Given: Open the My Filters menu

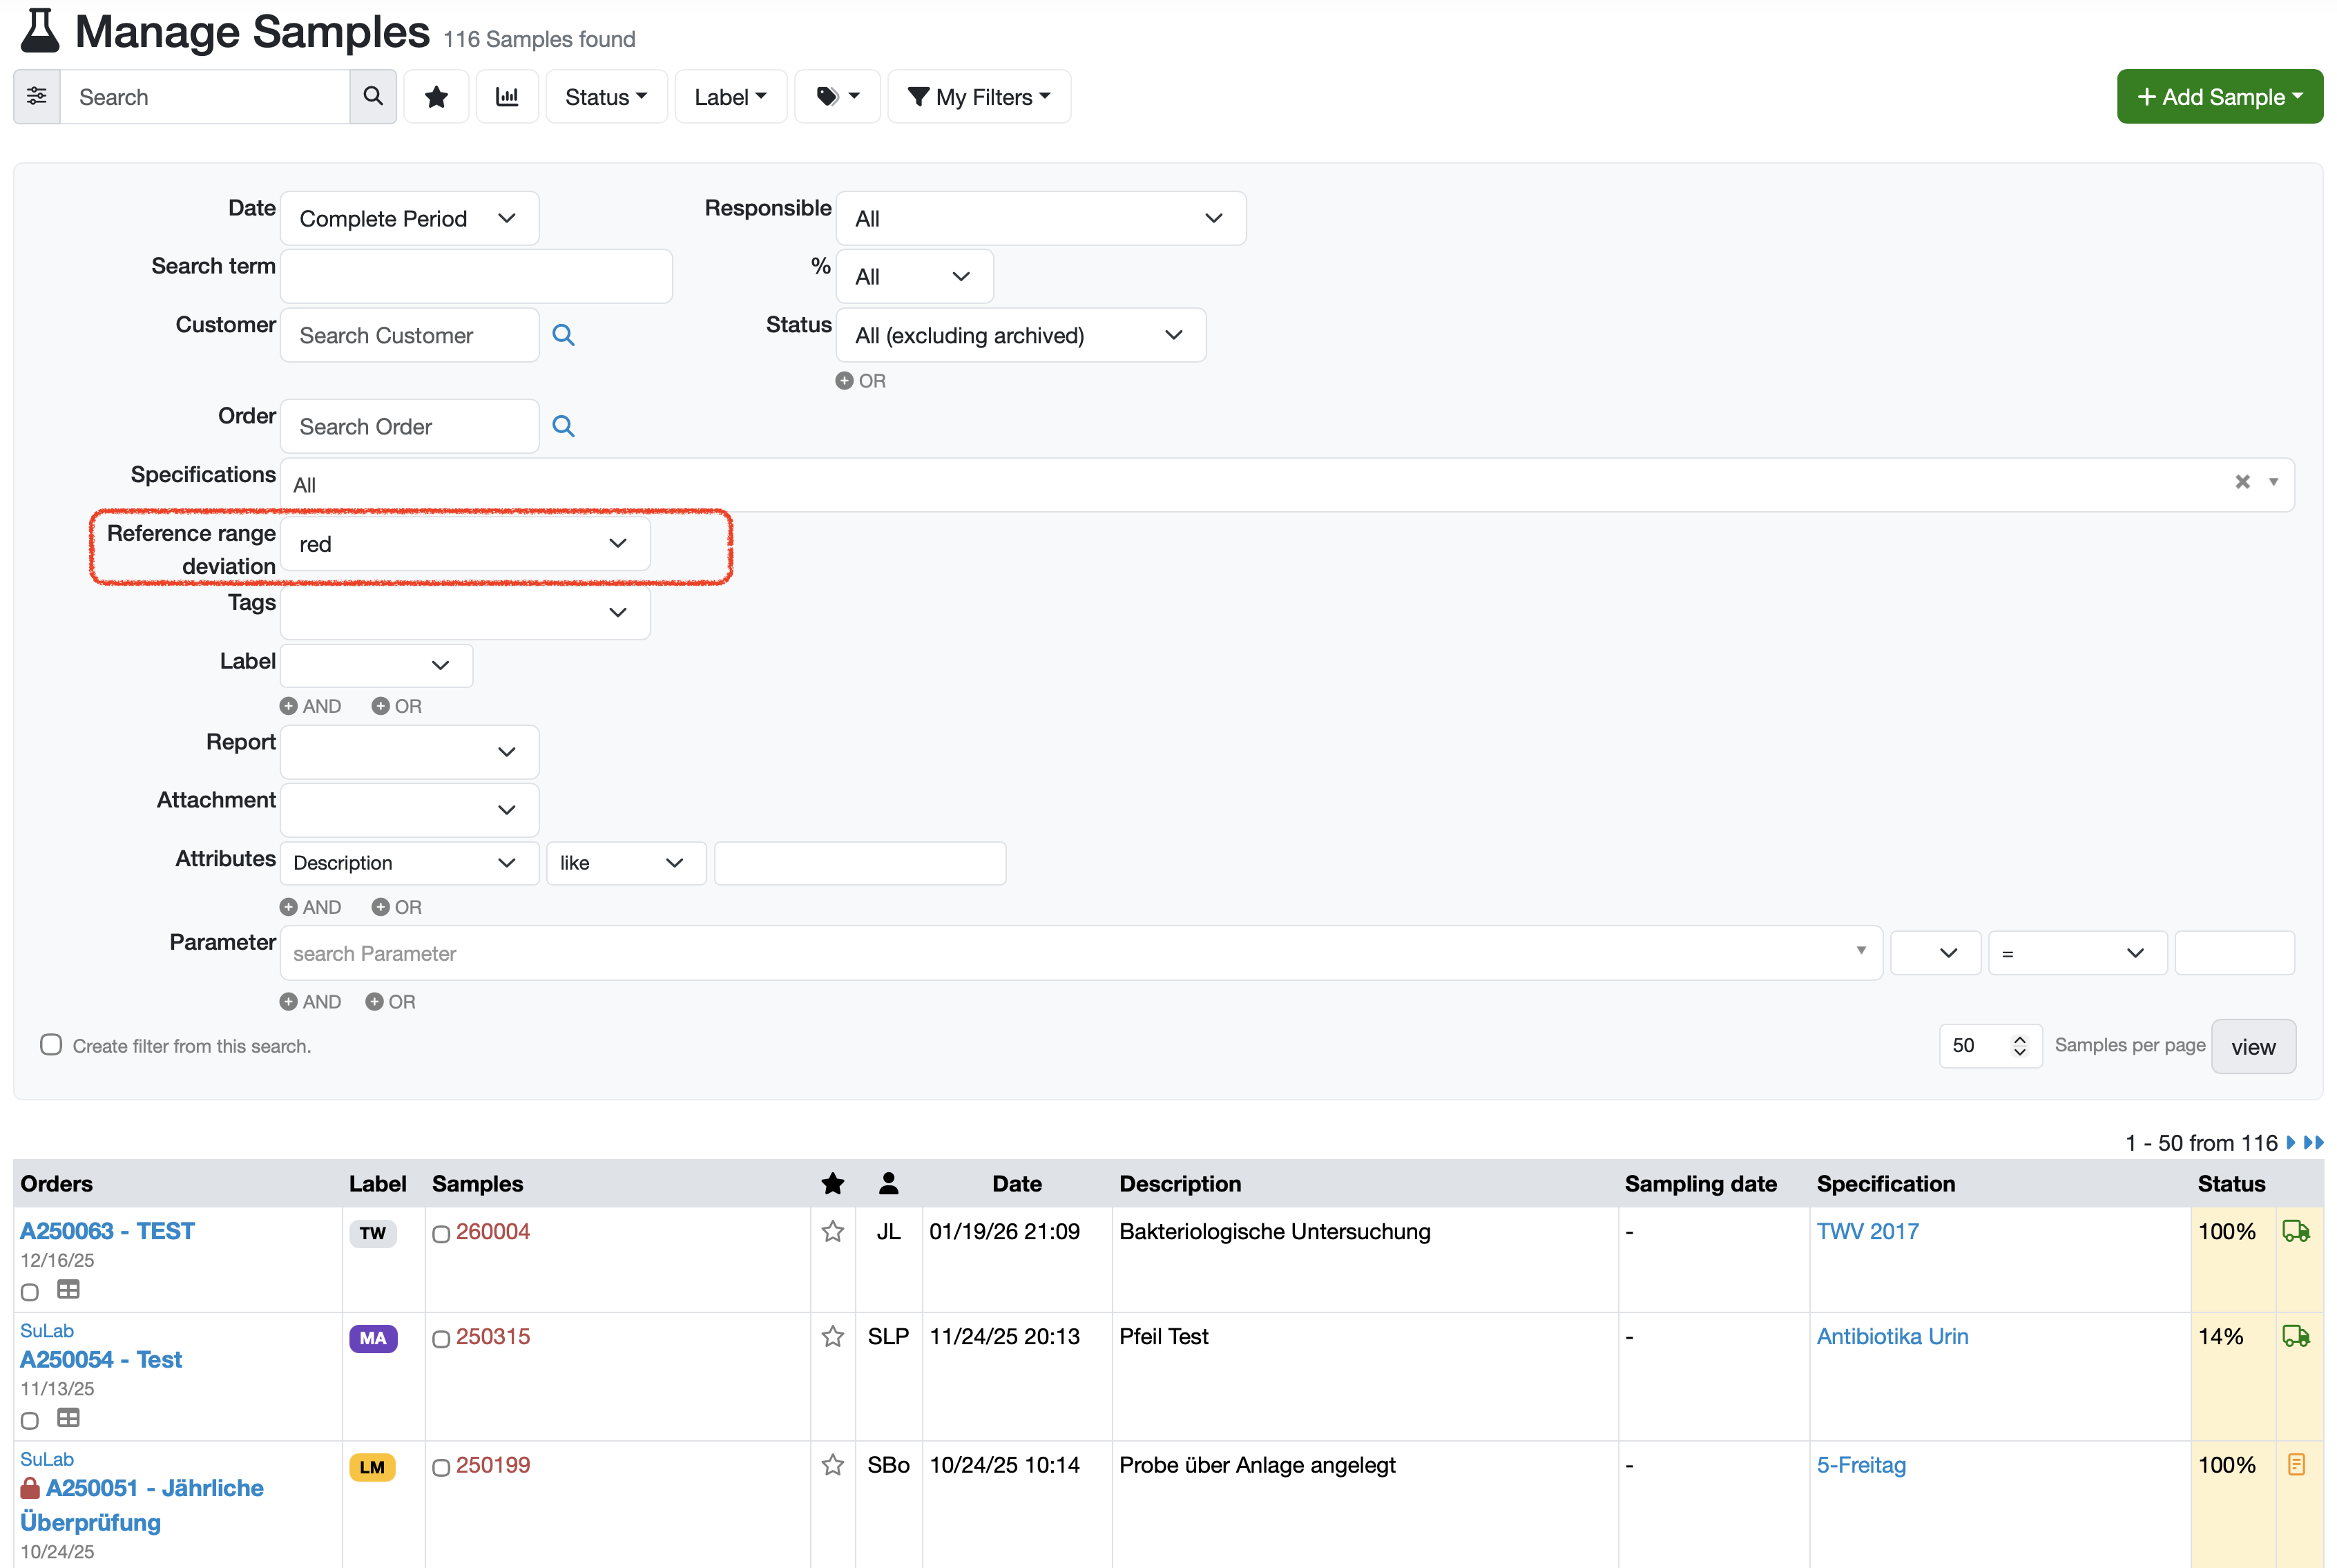Looking at the screenshot, I should [x=979, y=97].
